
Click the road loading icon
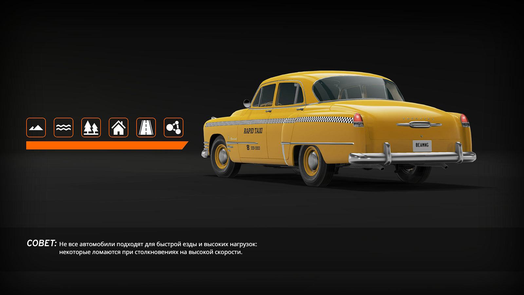tap(146, 128)
